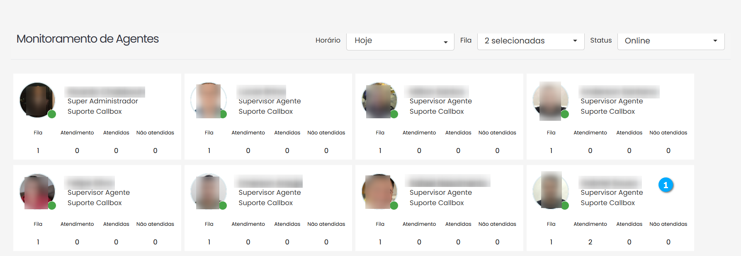Screen dimensions: 741x256
Task: Click avatar of agent with the notification badge
Action: 550,191
